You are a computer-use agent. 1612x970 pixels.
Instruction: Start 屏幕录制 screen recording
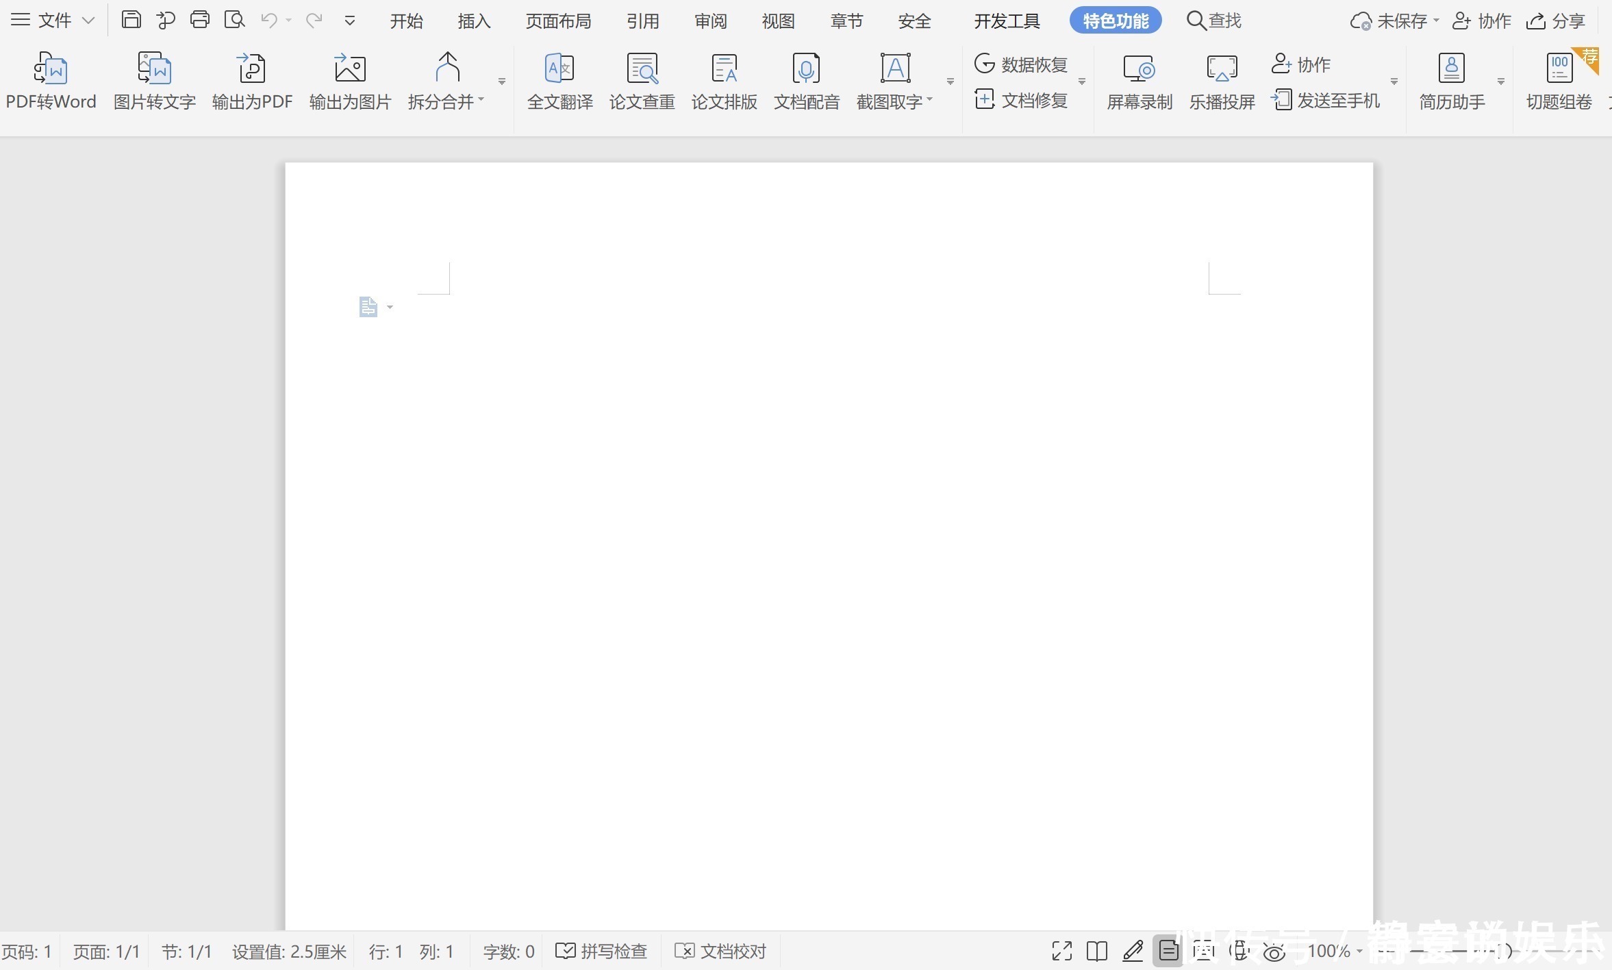1139,81
